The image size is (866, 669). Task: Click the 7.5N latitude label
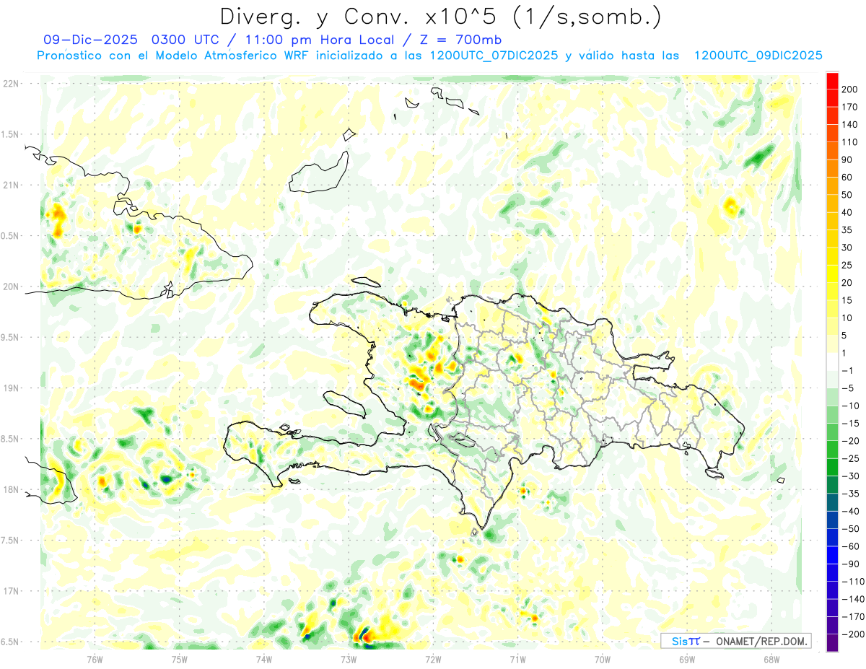point(10,541)
